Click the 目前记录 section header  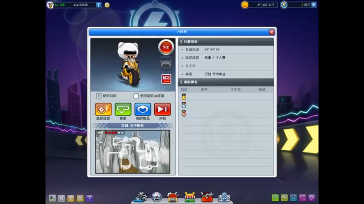pos(226,42)
